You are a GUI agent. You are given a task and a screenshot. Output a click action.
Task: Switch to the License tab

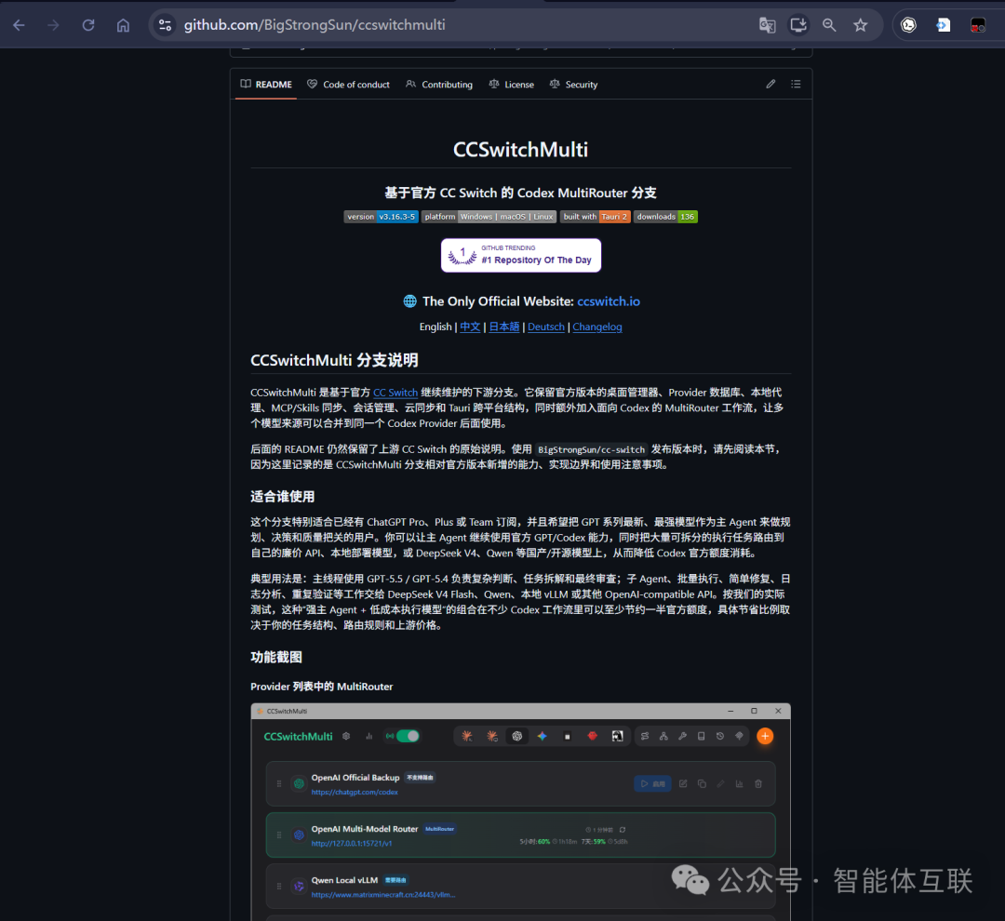pyautogui.click(x=512, y=84)
